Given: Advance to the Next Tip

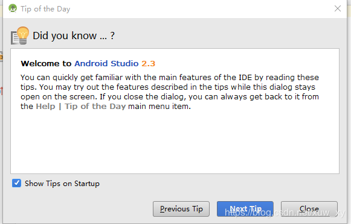Looking at the screenshot, I should pyautogui.click(x=245, y=209).
